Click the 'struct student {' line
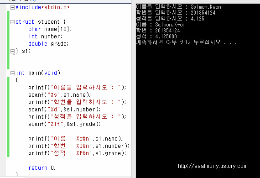Screen dimensions: 260x178 [x=41, y=22]
